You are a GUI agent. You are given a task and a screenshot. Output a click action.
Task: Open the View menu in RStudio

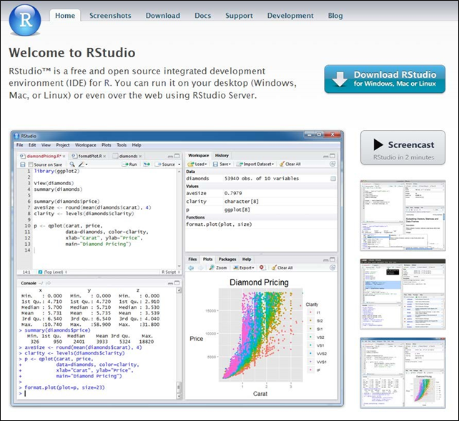46,145
